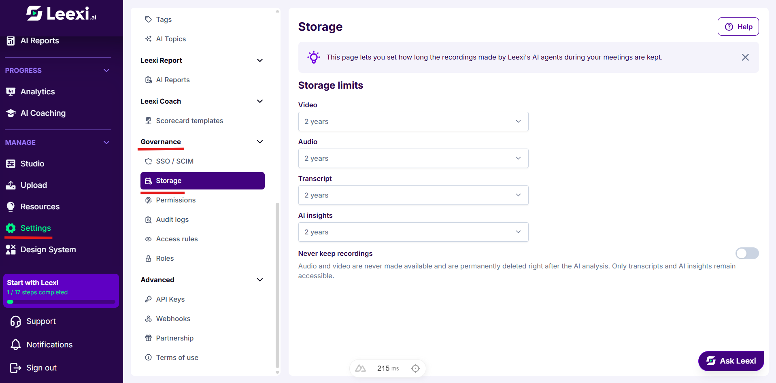Click the Access rules eye icon
776x383 pixels.
tap(149, 239)
